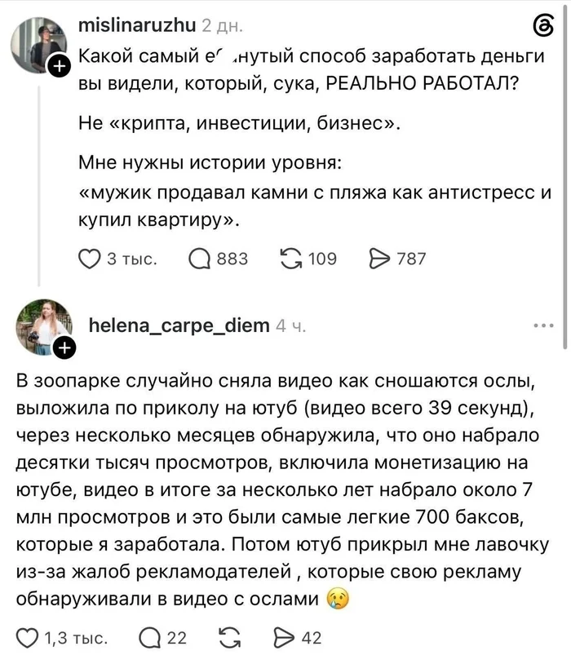Open the reply text about donkeys video
Viewport: 571px width, 664px height.
283,490
